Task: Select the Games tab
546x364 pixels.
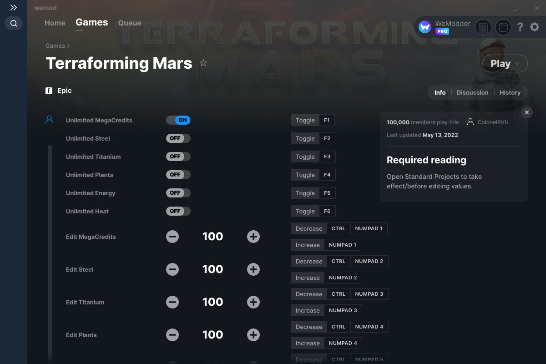Action: 92,22
